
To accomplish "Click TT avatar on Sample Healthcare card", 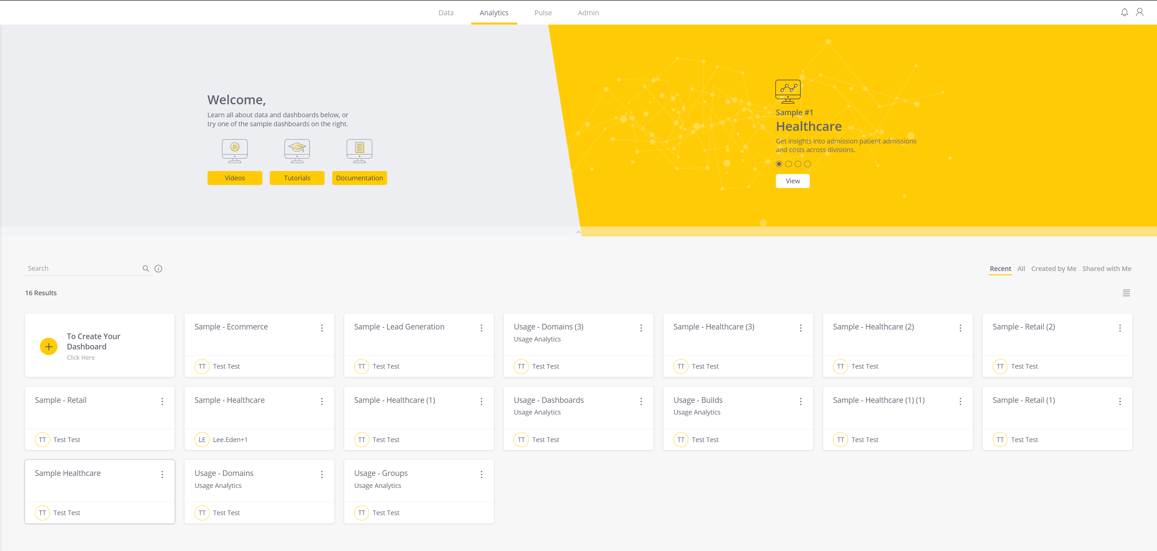I will tap(42, 513).
